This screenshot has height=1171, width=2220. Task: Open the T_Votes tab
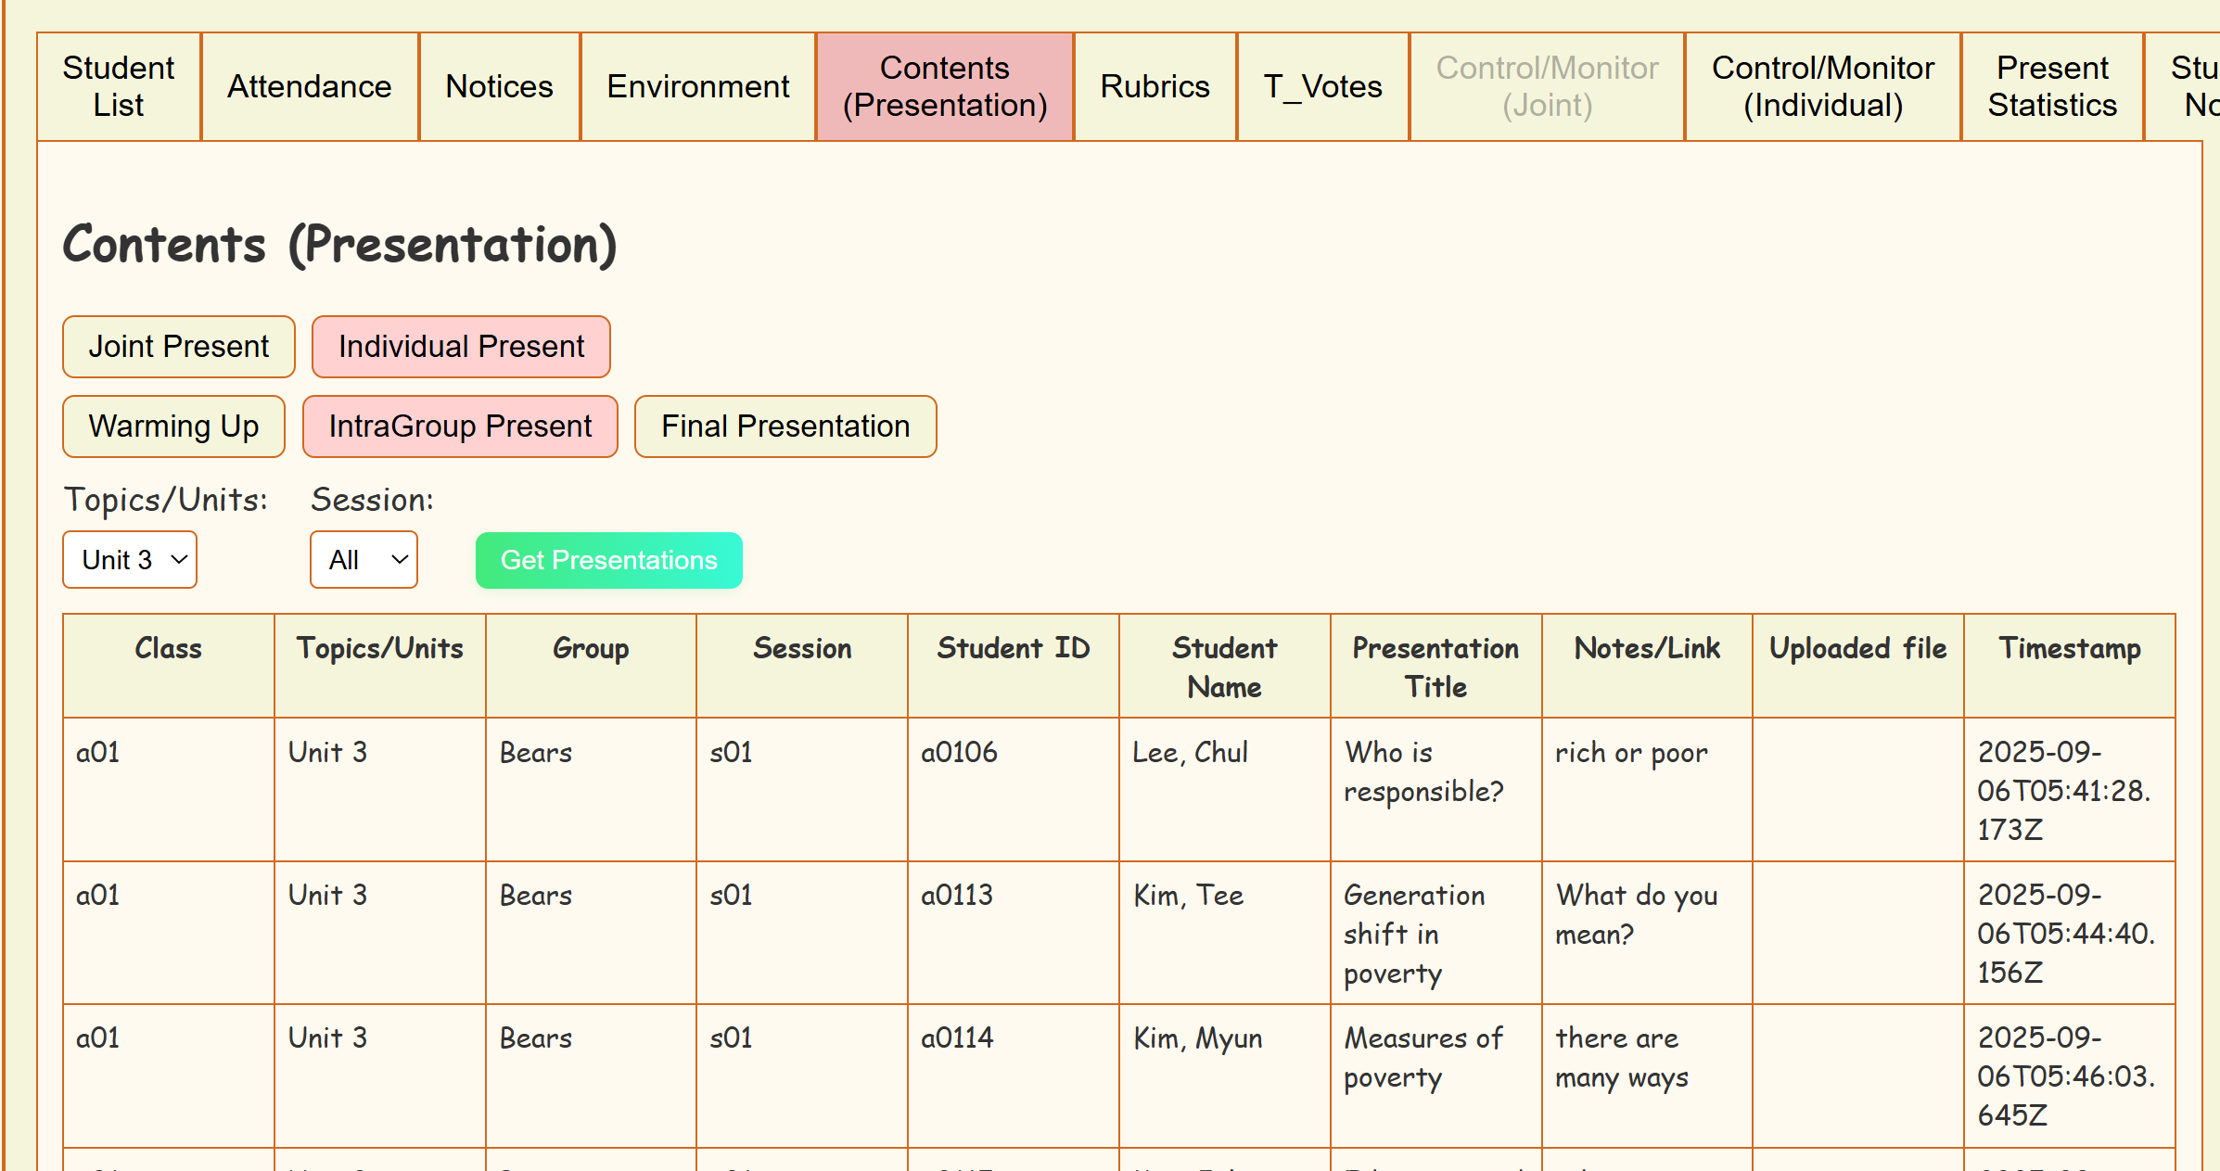click(x=1322, y=86)
